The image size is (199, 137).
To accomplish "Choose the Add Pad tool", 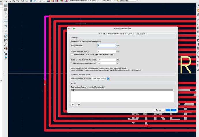I will click(x=198, y=11).
